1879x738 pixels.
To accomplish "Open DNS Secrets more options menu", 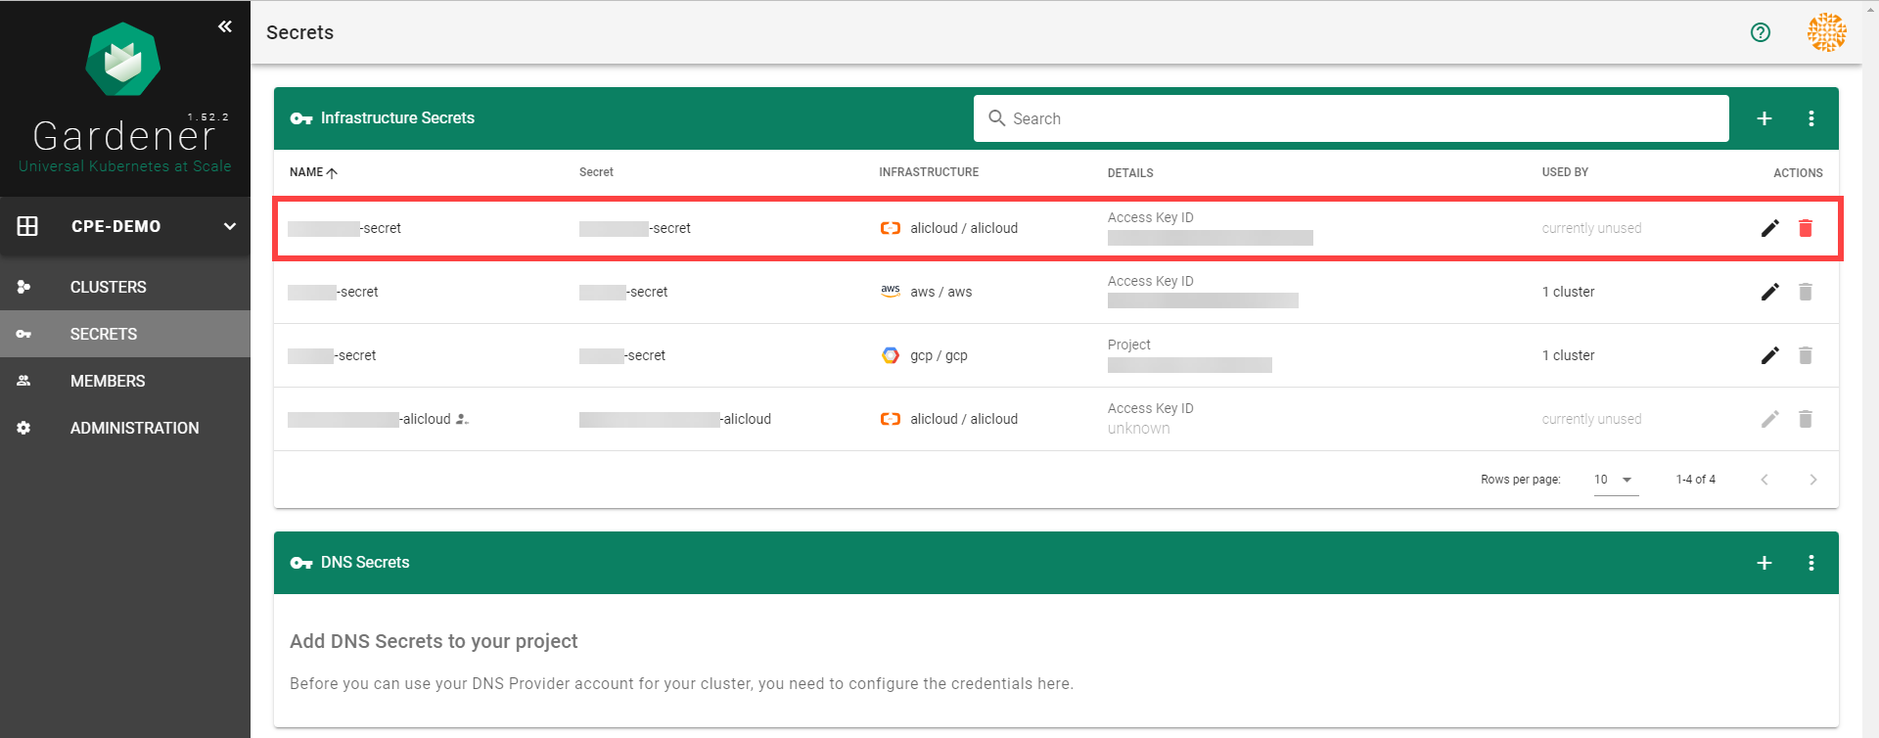I will click(1810, 563).
